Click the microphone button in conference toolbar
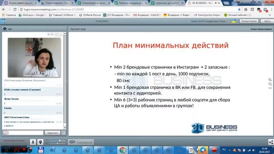This screenshot has width=274, height=154. (33, 142)
